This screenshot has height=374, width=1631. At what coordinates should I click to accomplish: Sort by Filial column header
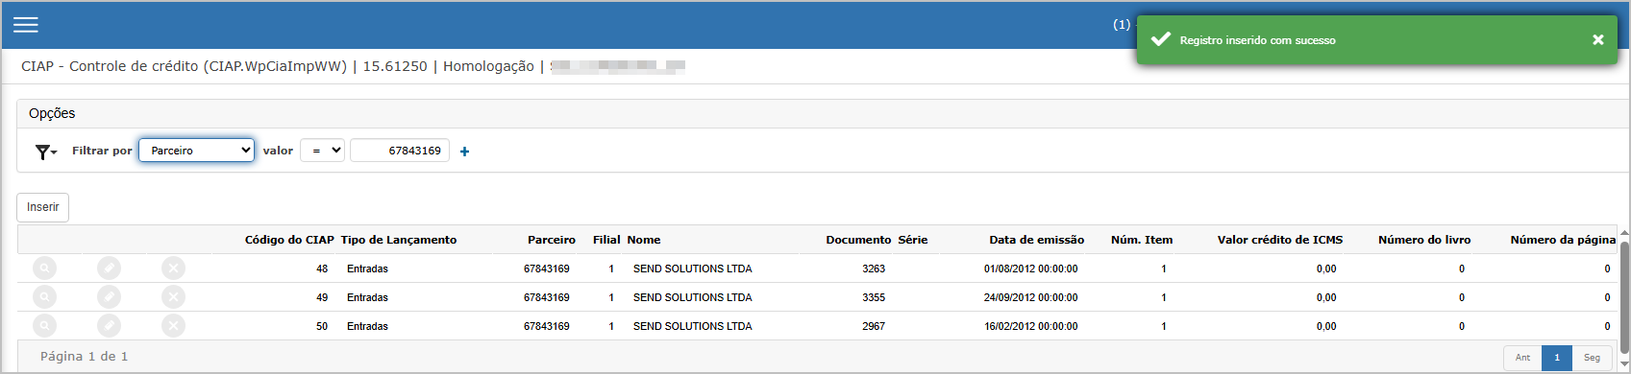pos(606,240)
